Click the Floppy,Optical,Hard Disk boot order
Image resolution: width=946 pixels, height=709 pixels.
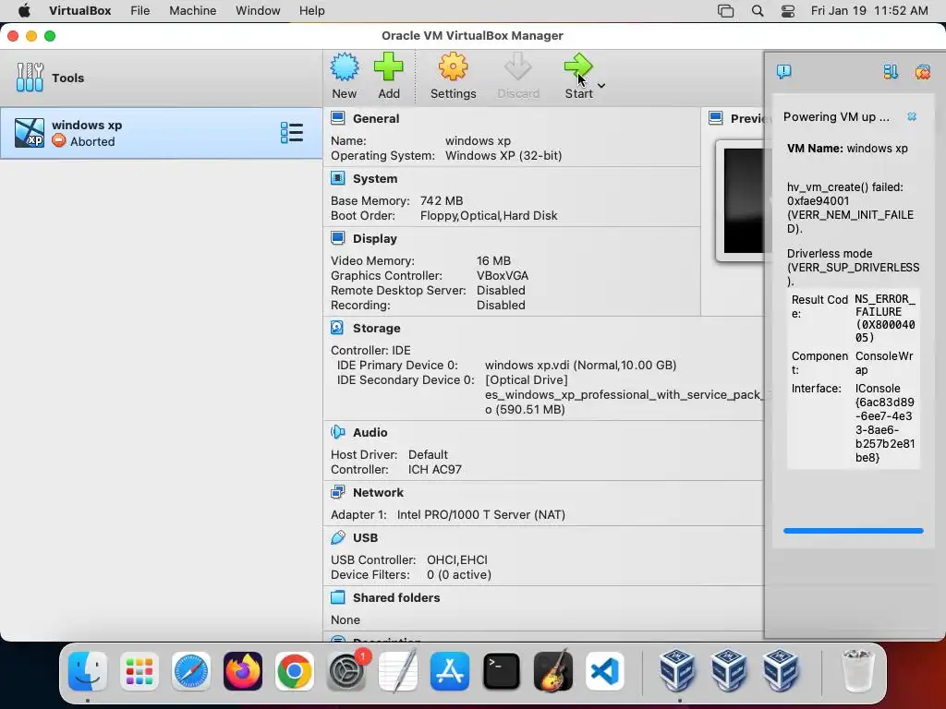[x=489, y=216]
